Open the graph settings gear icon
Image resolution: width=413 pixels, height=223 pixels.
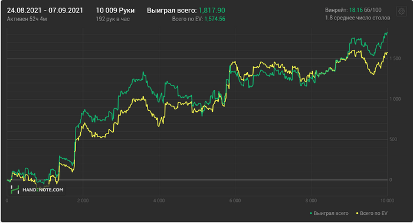coord(401,11)
